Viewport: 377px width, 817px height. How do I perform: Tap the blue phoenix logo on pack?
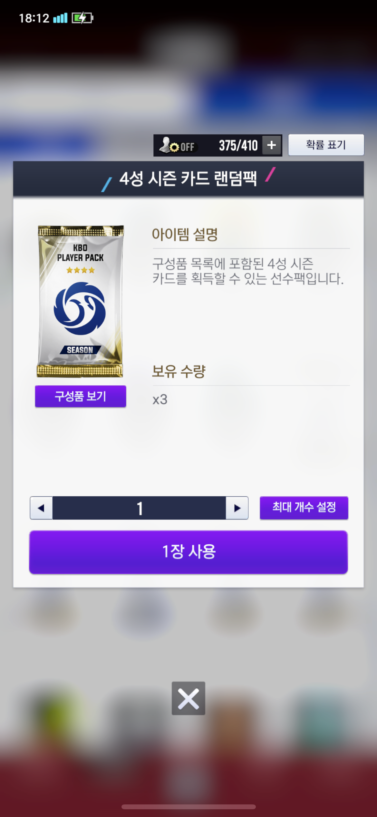click(80, 308)
